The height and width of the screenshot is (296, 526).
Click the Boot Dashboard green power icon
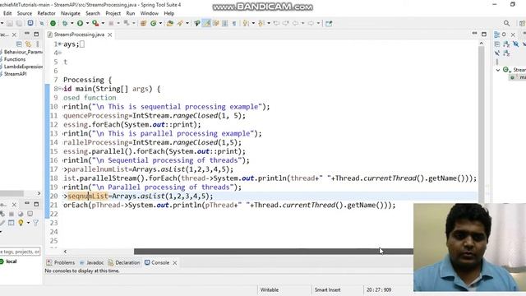(53, 23)
